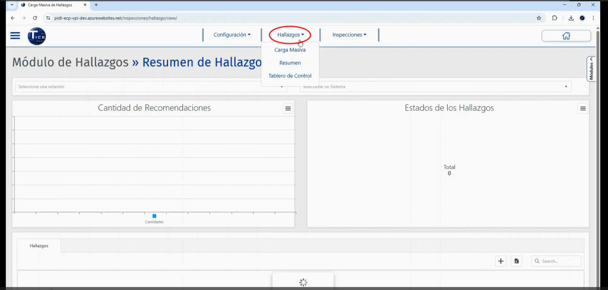
Task: Go to home via house icon
Action: coord(566,36)
